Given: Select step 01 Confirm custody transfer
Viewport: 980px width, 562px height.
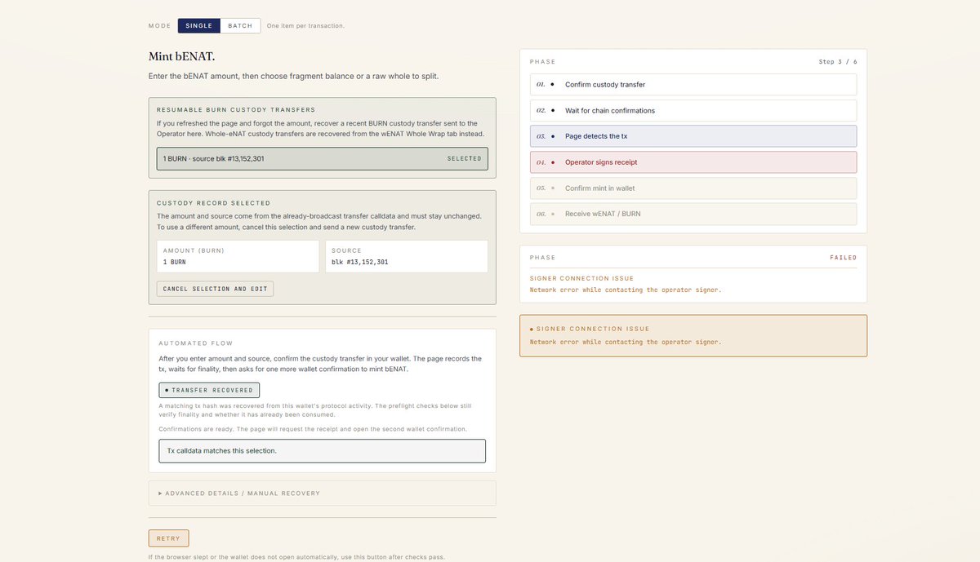Looking at the screenshot, I should [693, 84].
